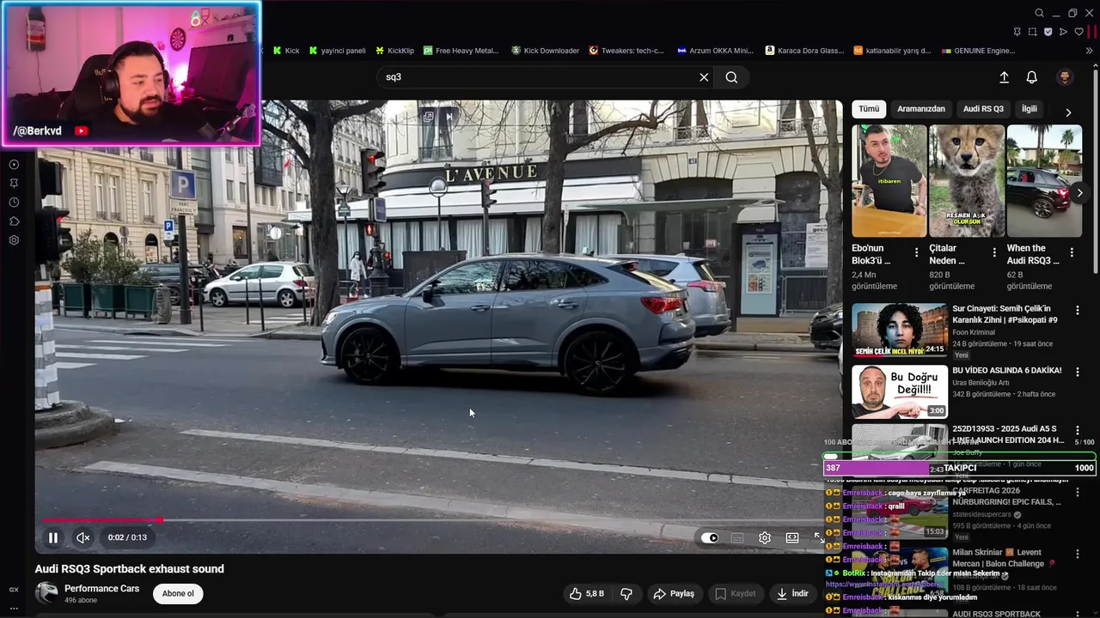Image resolution: width=1100 pixels, height=618 pixels.
Task: Show hidden bookmarks with double chevron
Action: [x=1090, y=51]
